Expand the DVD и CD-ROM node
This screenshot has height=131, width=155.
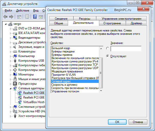(x=10, y=29)
